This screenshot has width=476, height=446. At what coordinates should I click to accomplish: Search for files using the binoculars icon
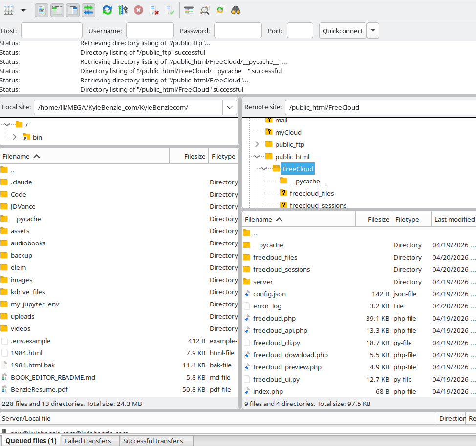coord(236,10)
